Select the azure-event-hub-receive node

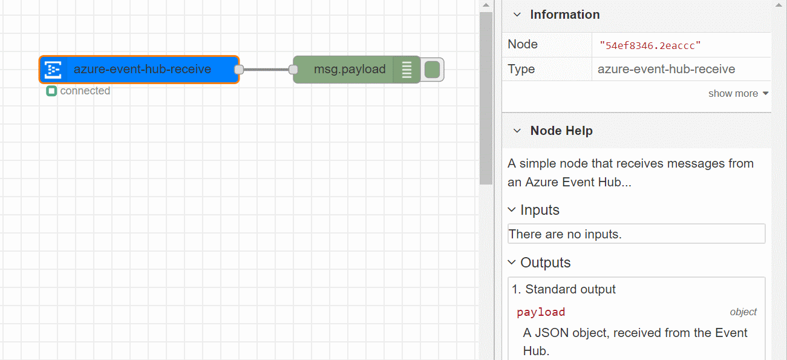tap(140, 70)
